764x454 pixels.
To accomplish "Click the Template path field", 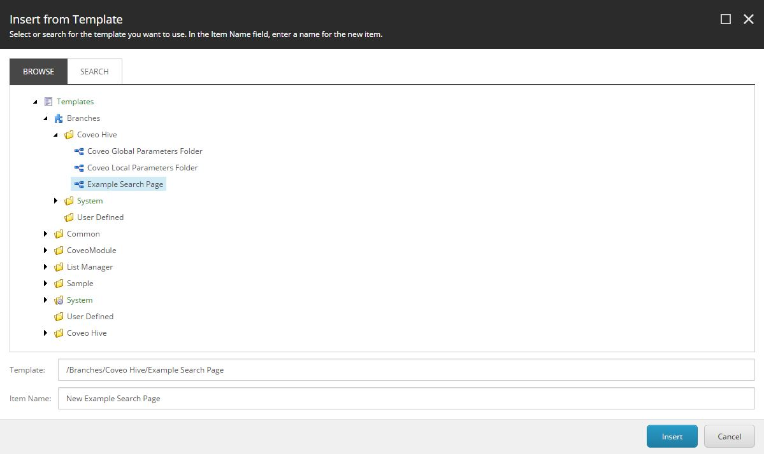I will tap(255, 369).
